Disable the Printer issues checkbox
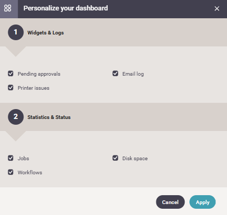The width and height of the screenshot is (227, 215). [10, 88]
